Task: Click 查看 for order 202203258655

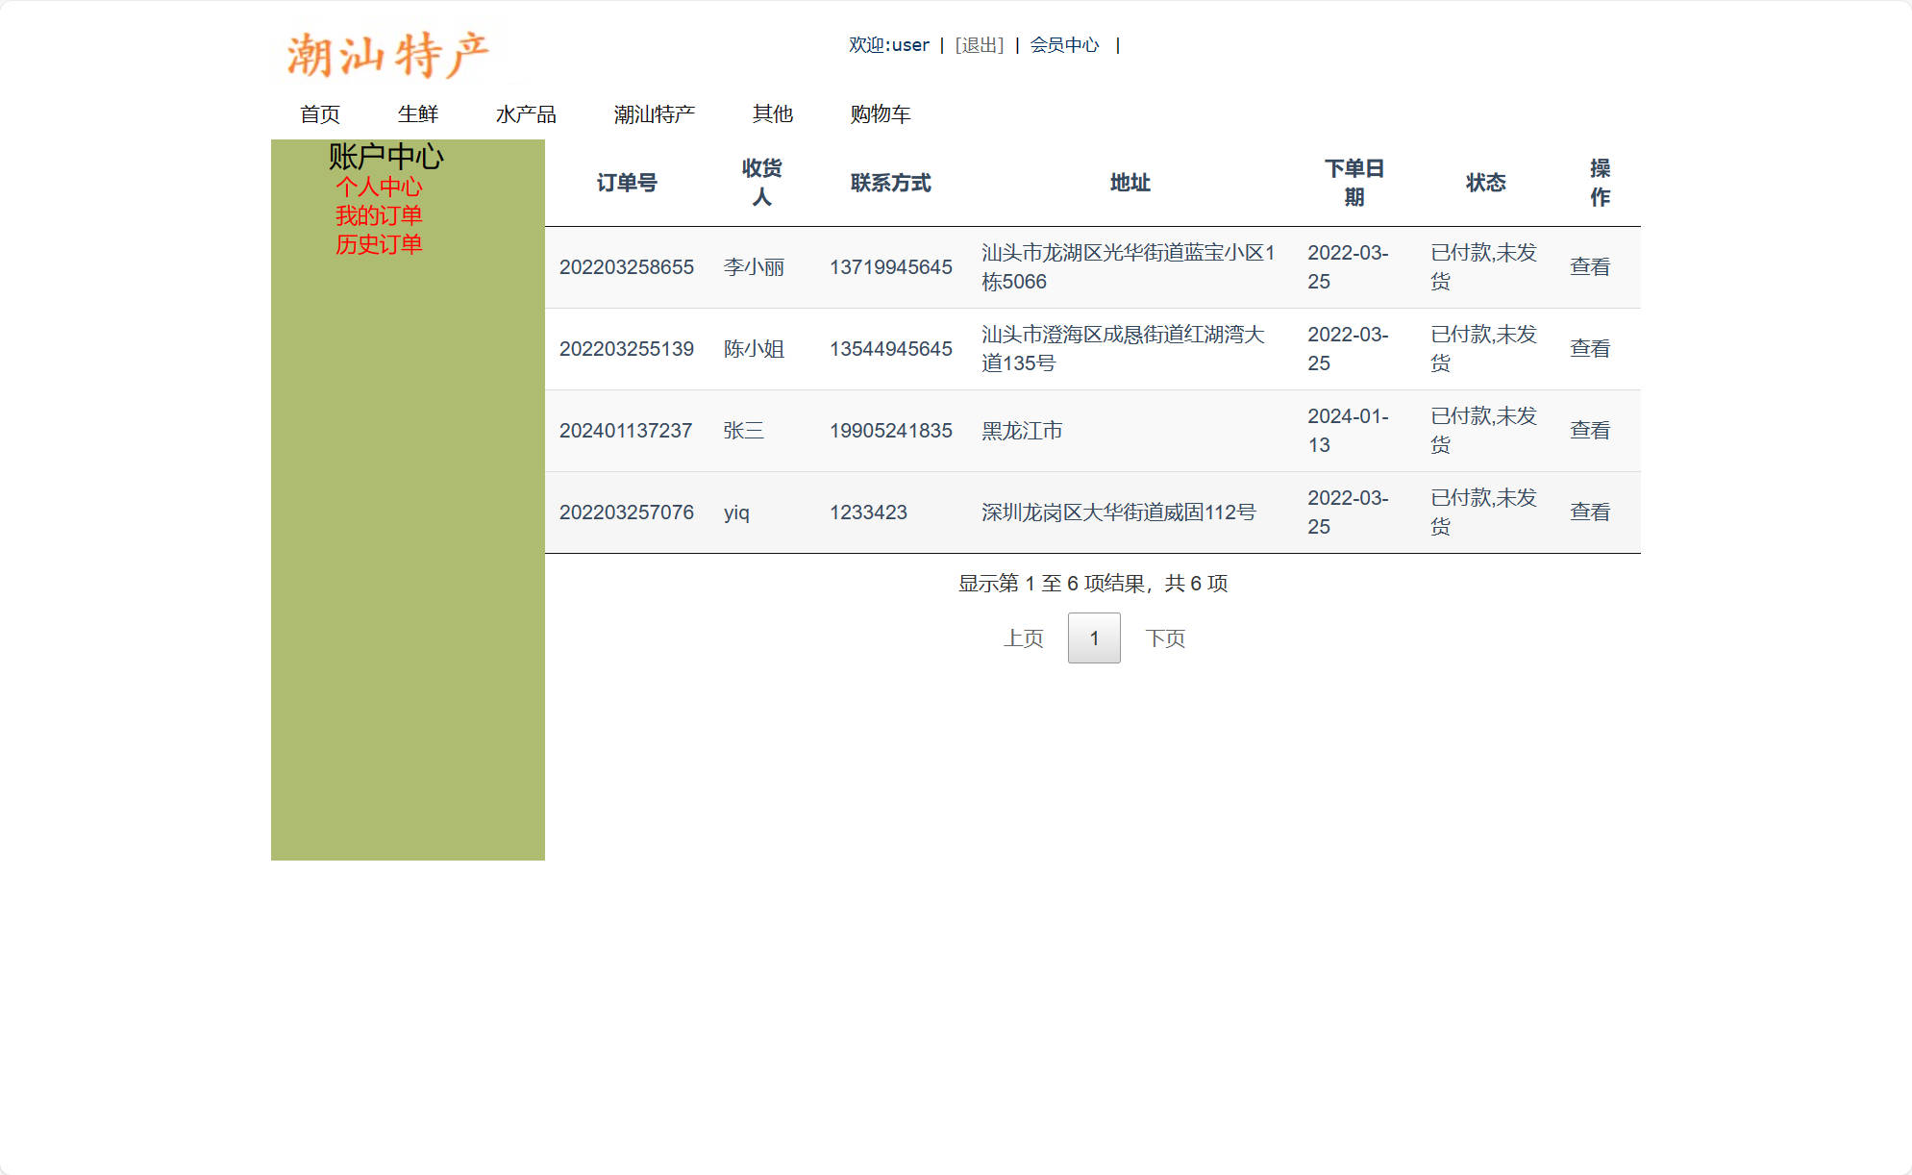Action: 1591,266
